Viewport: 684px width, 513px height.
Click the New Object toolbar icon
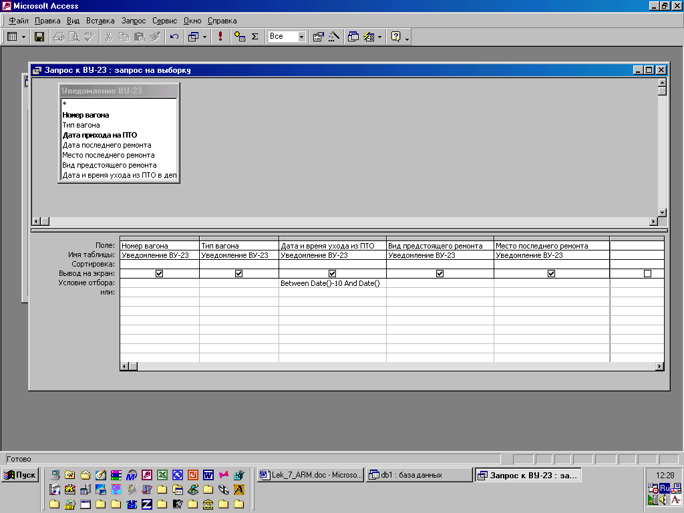[369, 37]
